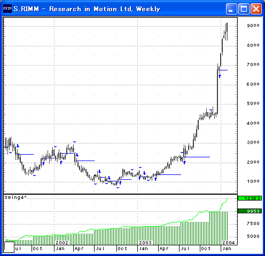265x256 pixels.
Task: Click the 4000 price scale label
Action: pos(253,123)
